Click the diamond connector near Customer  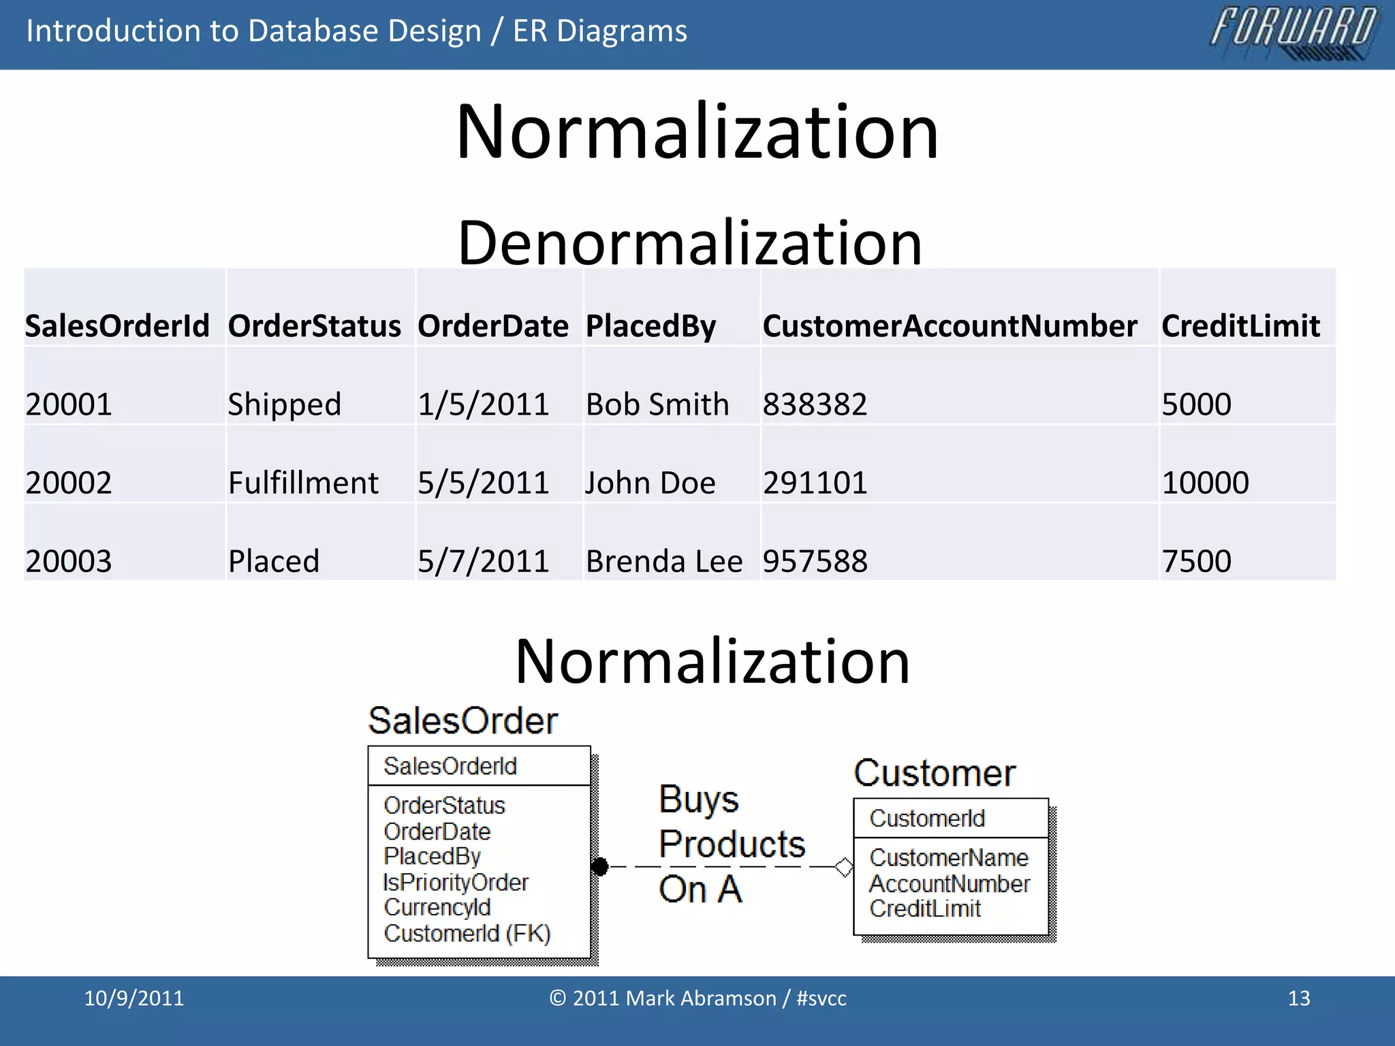(843, 867)
